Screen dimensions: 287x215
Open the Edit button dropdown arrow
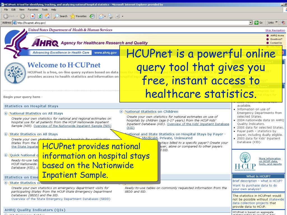[x=122, y=16]
